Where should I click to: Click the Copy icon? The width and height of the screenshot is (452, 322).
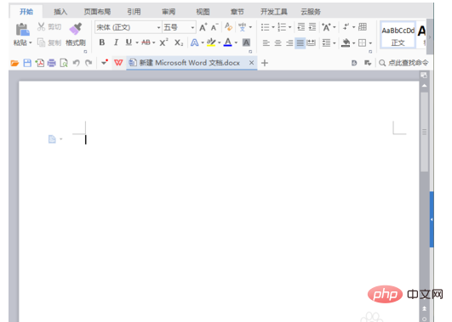[42, 42]
